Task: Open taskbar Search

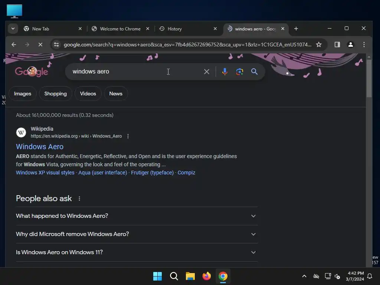Action: click(x=174, y=276)
